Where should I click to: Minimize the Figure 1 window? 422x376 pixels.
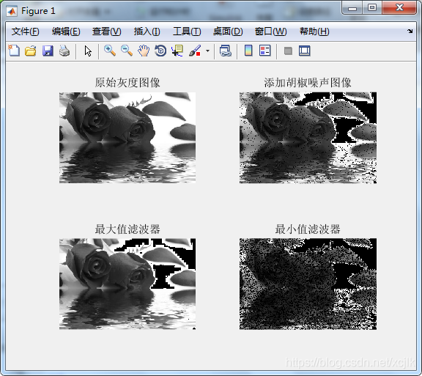pos(352,8)
